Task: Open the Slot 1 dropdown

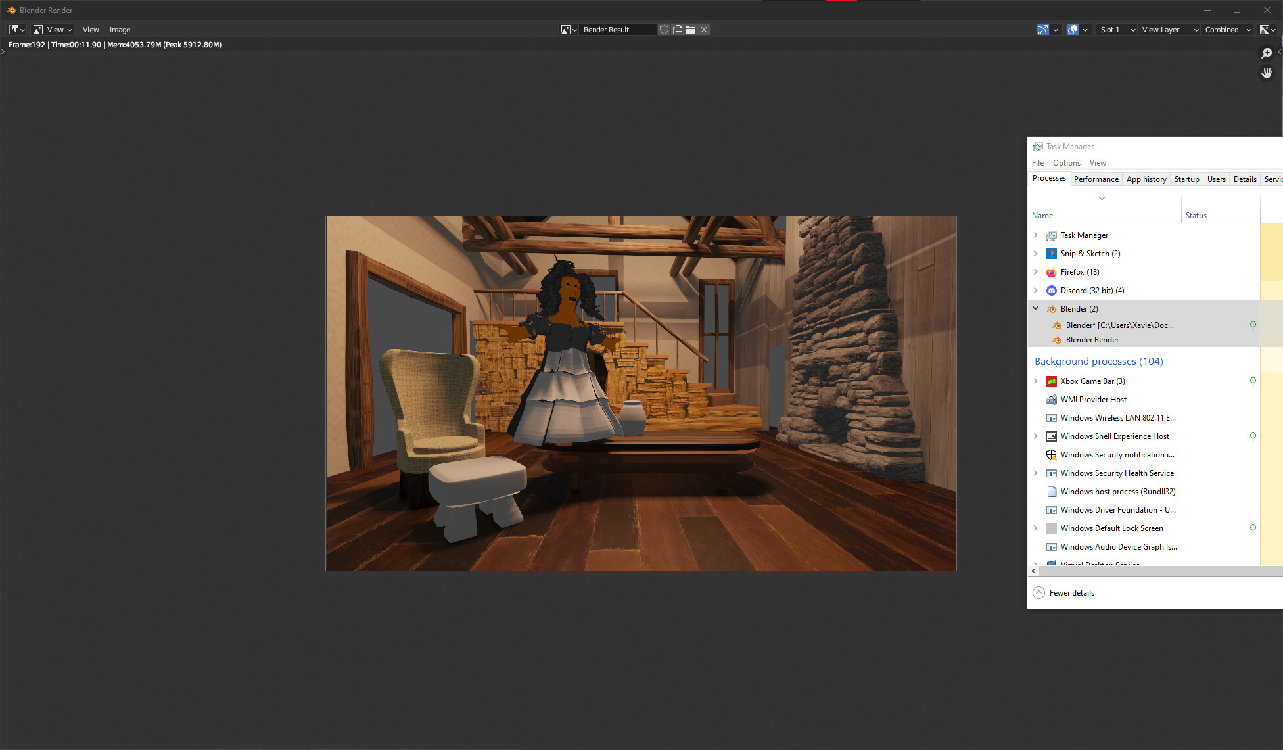Action: tap(1117, 30)
